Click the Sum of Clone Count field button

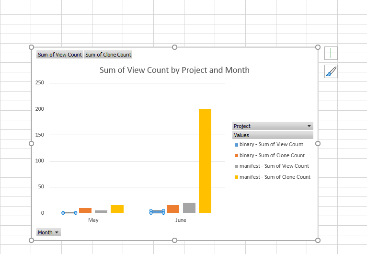[108, 55]
